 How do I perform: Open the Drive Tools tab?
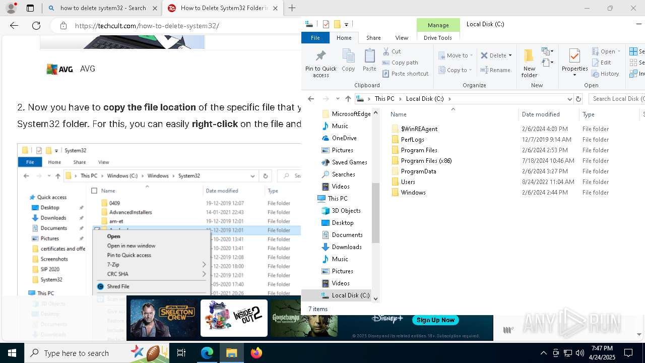coord(438,38)
